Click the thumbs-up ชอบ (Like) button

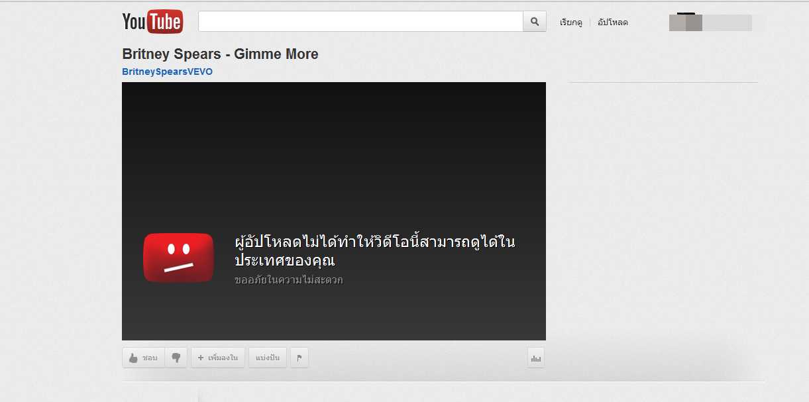[143, 358]
